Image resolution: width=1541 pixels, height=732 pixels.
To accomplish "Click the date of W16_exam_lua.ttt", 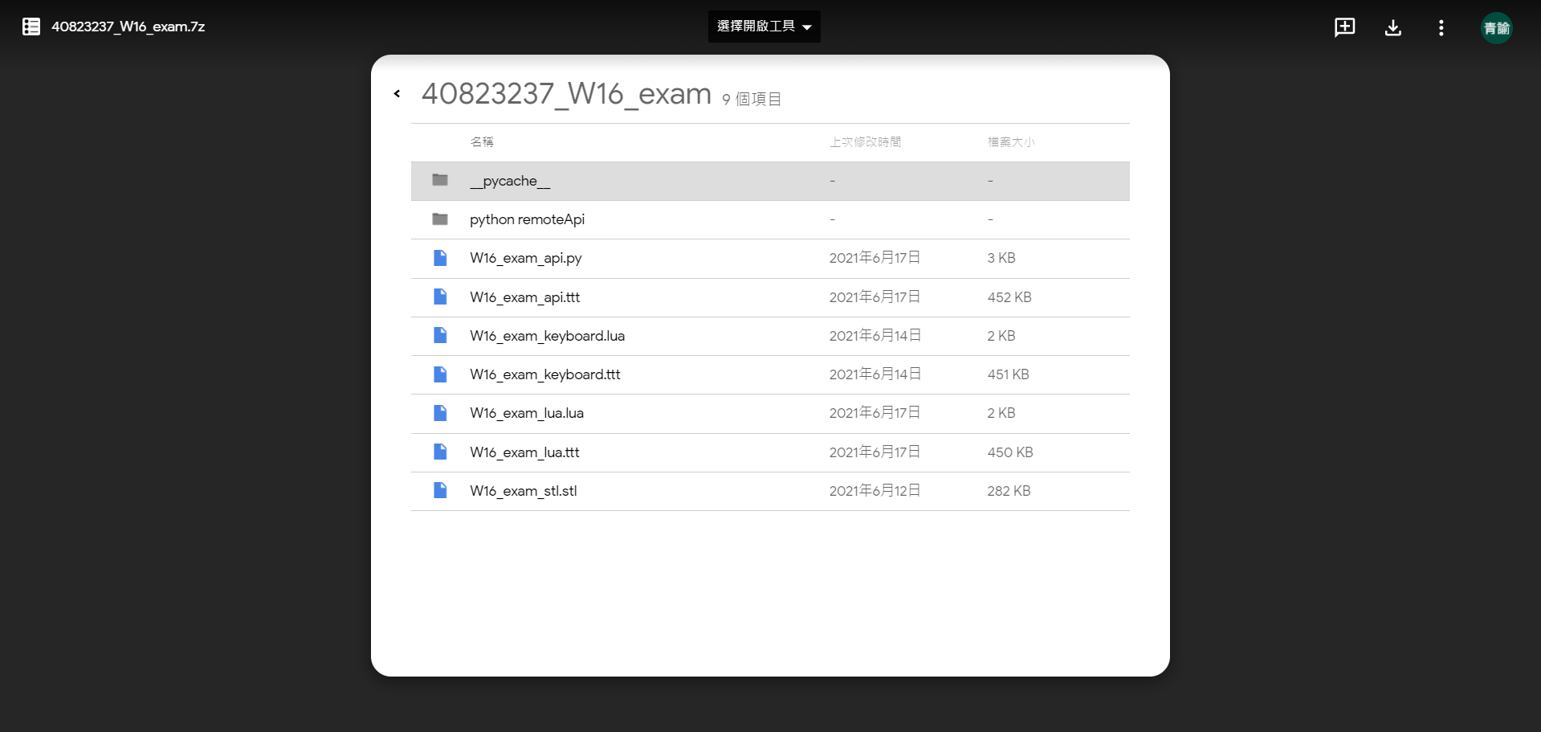I will click(874, 452).
